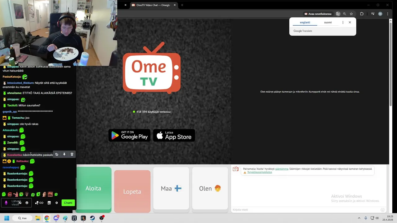This screenshot has height=223, width=397.
Task: Click the Kirjoita viesti message field
Action: tap(306, 210)
